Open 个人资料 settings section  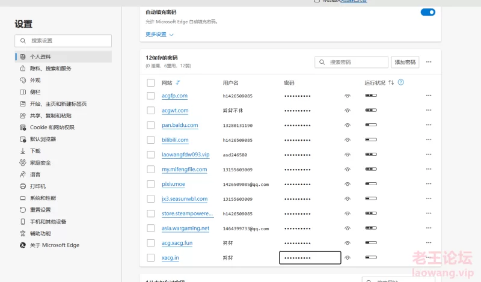point(63,57)
